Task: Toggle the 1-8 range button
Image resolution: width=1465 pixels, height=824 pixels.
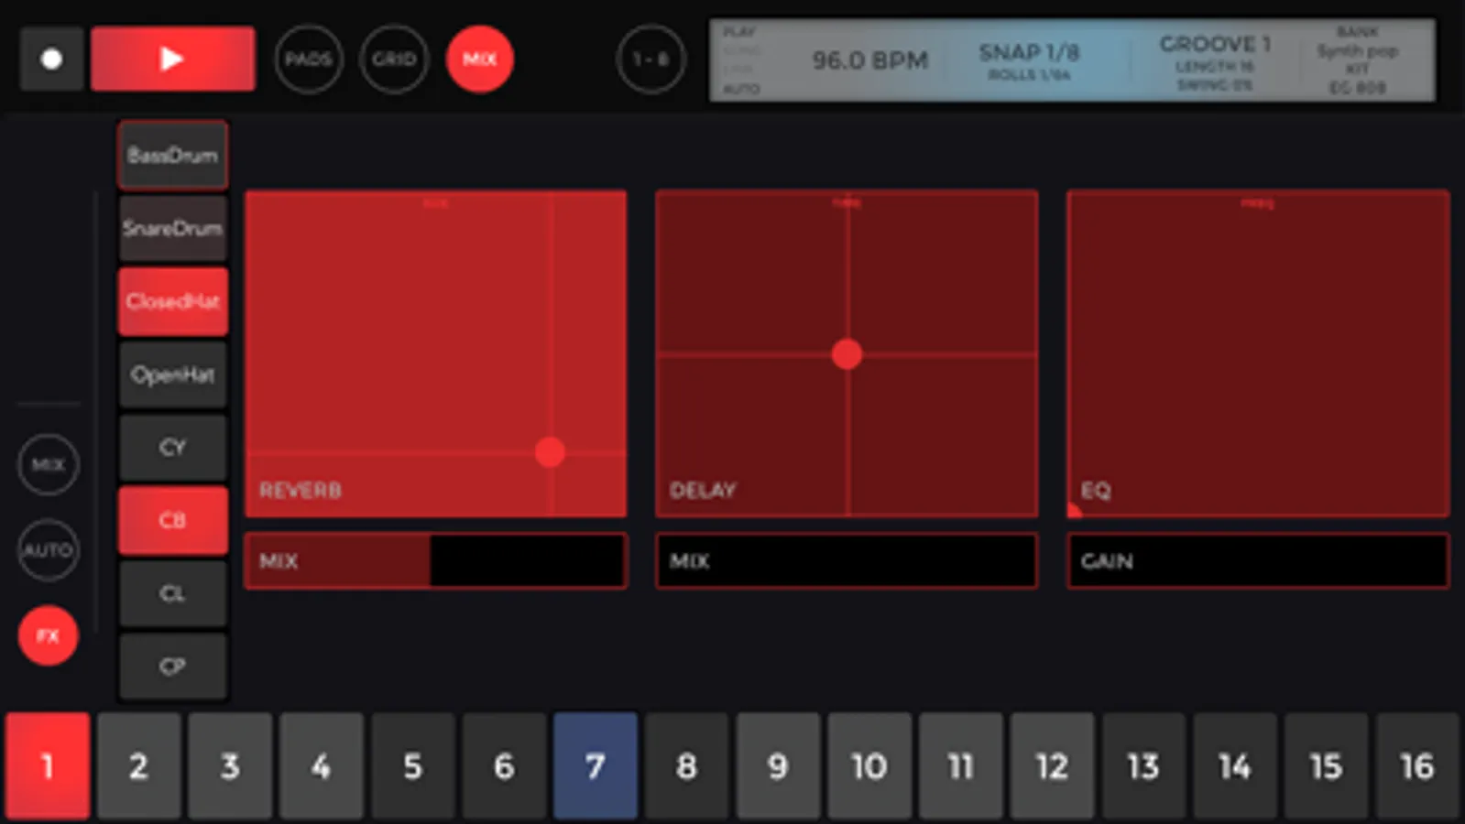Action: (651, 60)
